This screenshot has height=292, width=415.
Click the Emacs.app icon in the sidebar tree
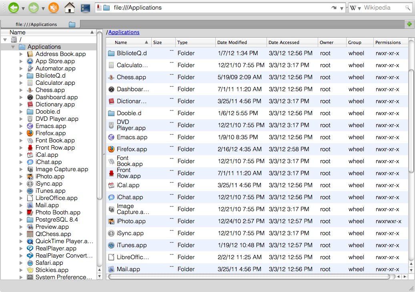[30, 126]
